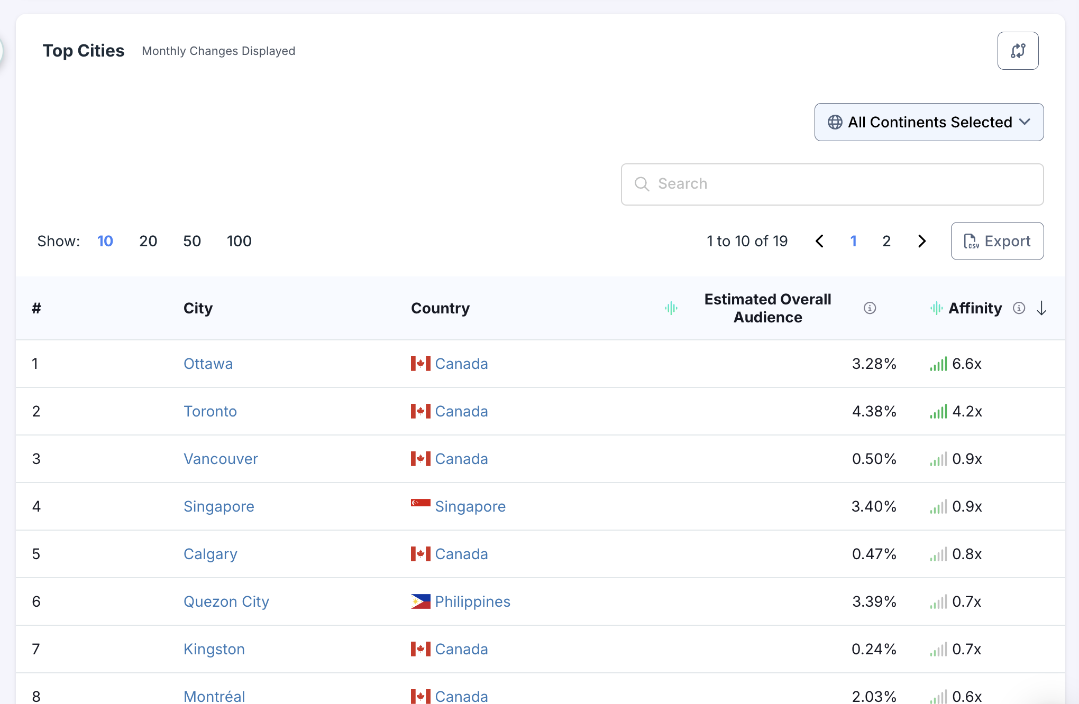Viewport: 1079px width, 704px height.
Task: Click the Canada flag in Kingston row
Action: coord(420,649)
